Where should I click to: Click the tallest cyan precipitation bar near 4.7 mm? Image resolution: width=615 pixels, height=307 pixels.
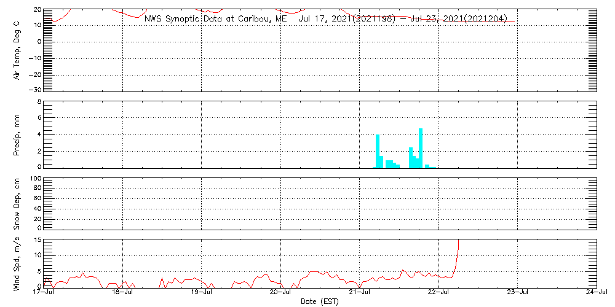pyautogui.click(x=421, y=149)
